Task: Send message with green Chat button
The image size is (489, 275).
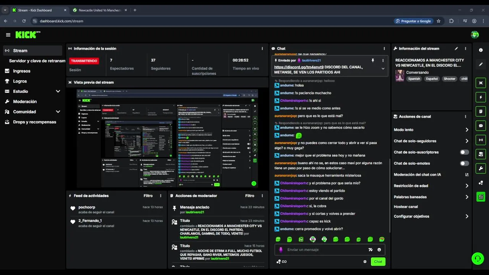Action: 378,262
